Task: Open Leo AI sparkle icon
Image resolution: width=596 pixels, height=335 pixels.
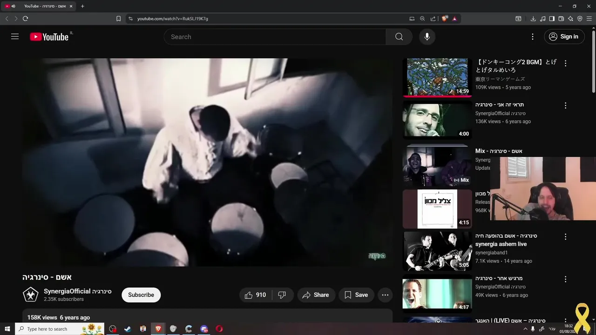Action: [570, 19]
